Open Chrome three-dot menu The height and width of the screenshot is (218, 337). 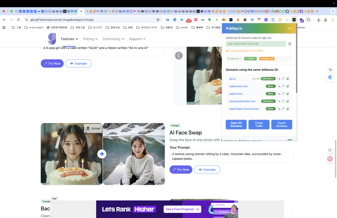[x=333, y=20]
